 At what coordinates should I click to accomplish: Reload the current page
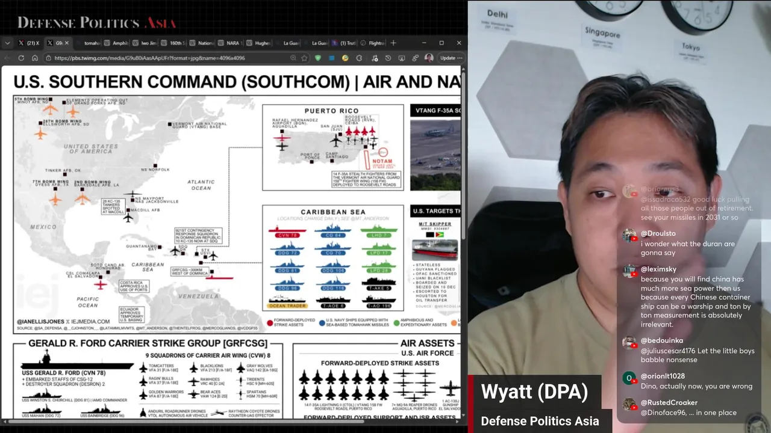(x=21, y=58)
